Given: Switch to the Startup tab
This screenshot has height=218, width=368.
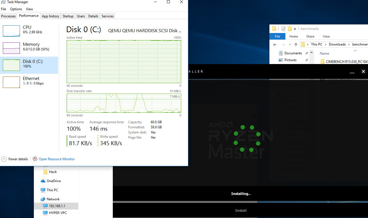Looking at the screenshot, I should tap(68, 16).
